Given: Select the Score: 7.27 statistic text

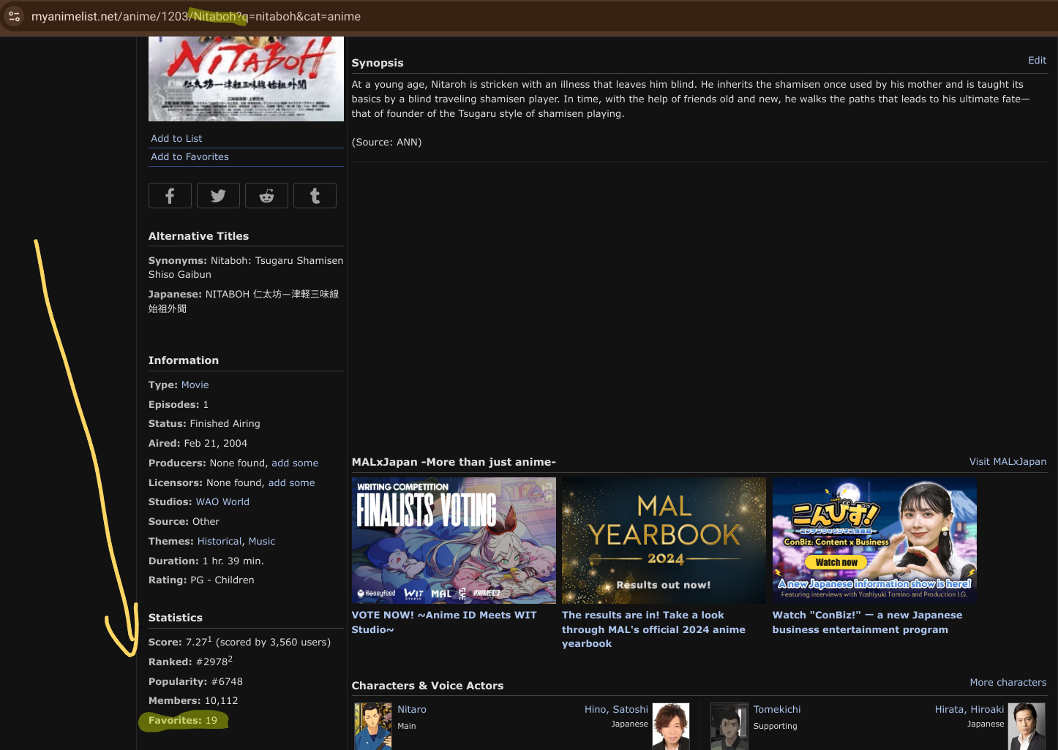Looking at the screenshot, I should tap(239, 641).
